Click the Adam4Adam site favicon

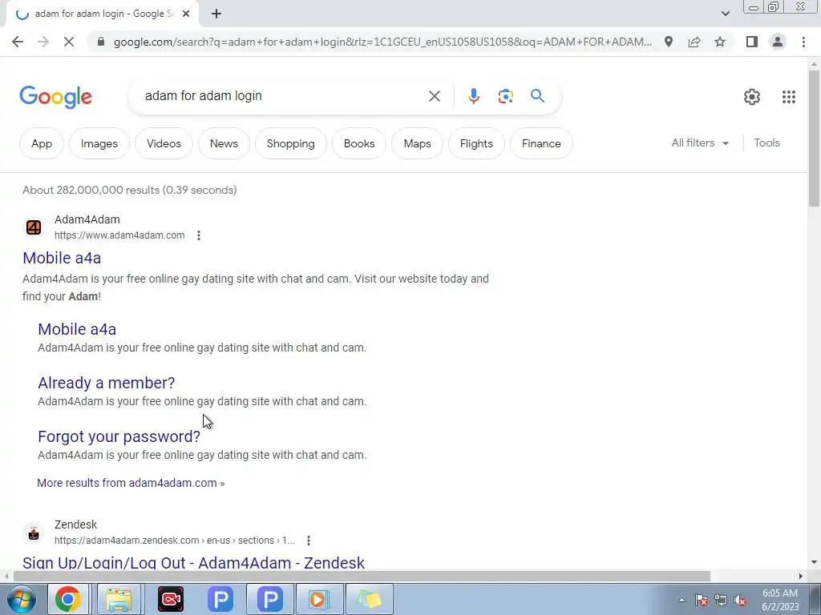pyautogui.click(x=34, y=227)
